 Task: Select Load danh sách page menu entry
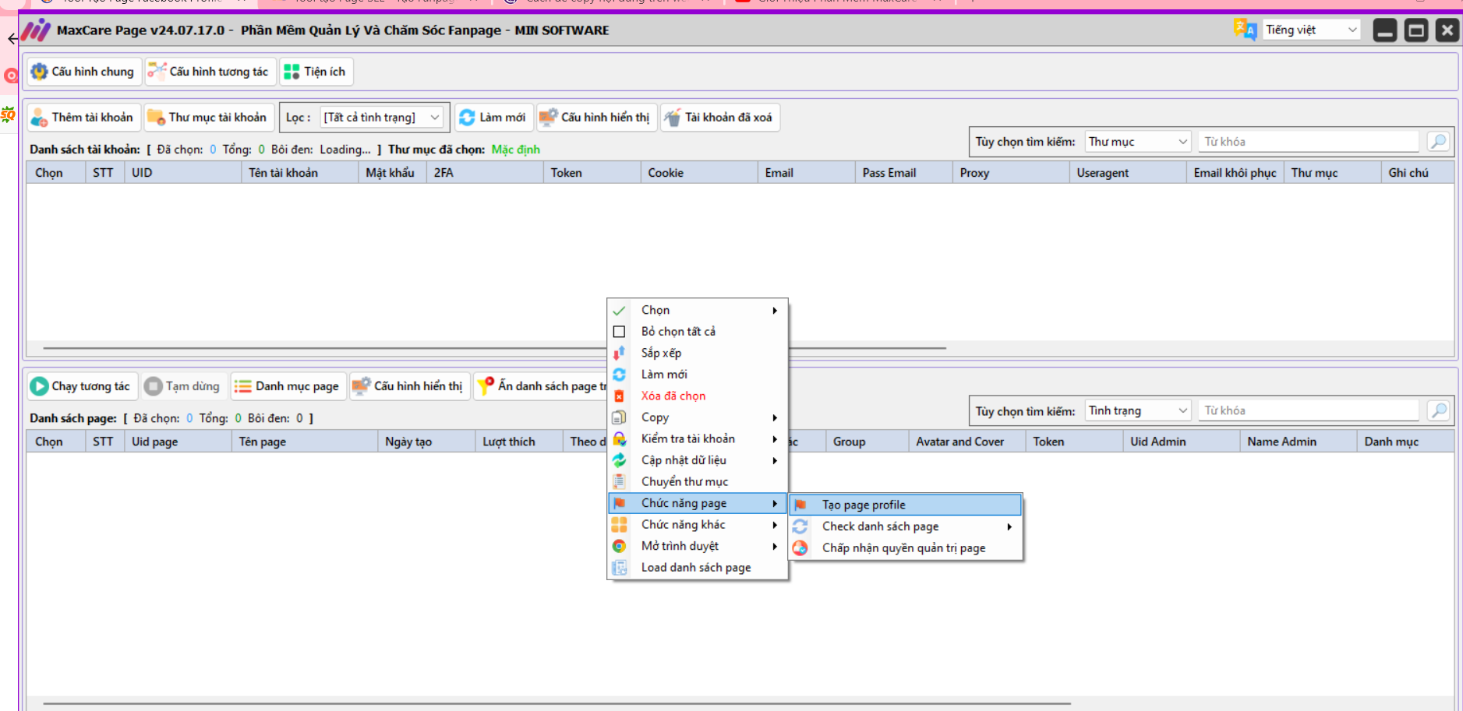pos(695,568)
